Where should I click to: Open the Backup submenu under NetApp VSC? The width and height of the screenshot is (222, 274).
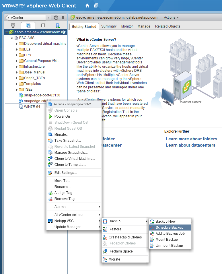[x=125, y=221]
